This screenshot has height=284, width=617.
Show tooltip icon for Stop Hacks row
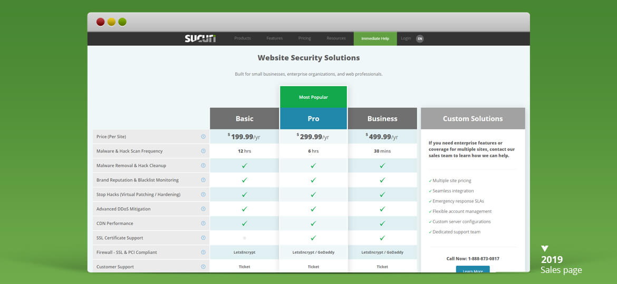pyautogui.click(x=203, y=195)
